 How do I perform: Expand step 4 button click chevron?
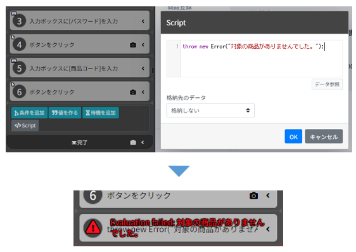click(x=143, y=45)
